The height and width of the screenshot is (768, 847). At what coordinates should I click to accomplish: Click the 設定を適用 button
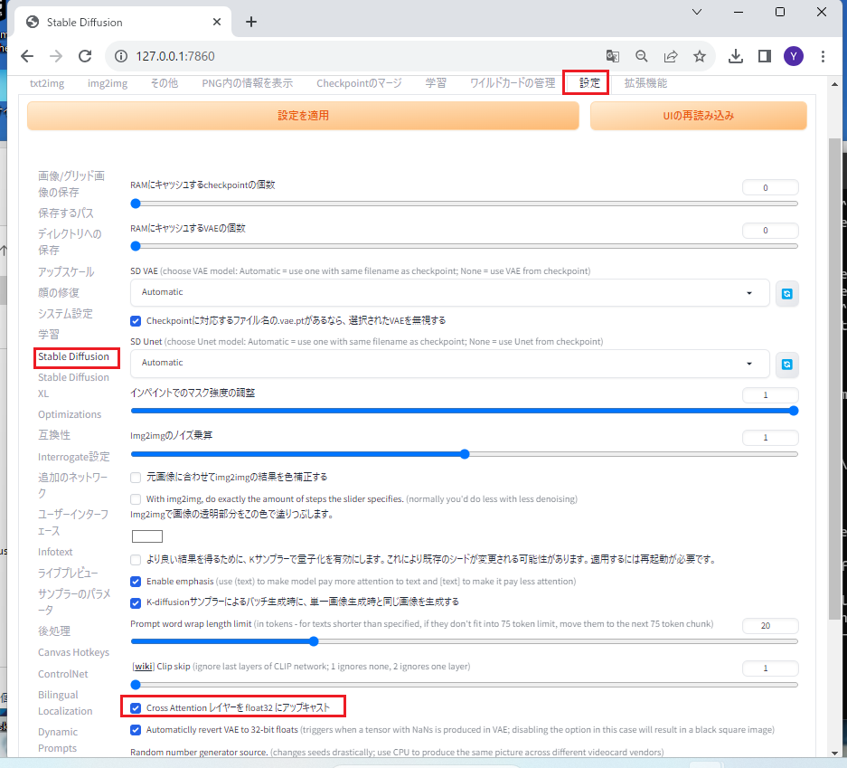(x=303, y=116)
